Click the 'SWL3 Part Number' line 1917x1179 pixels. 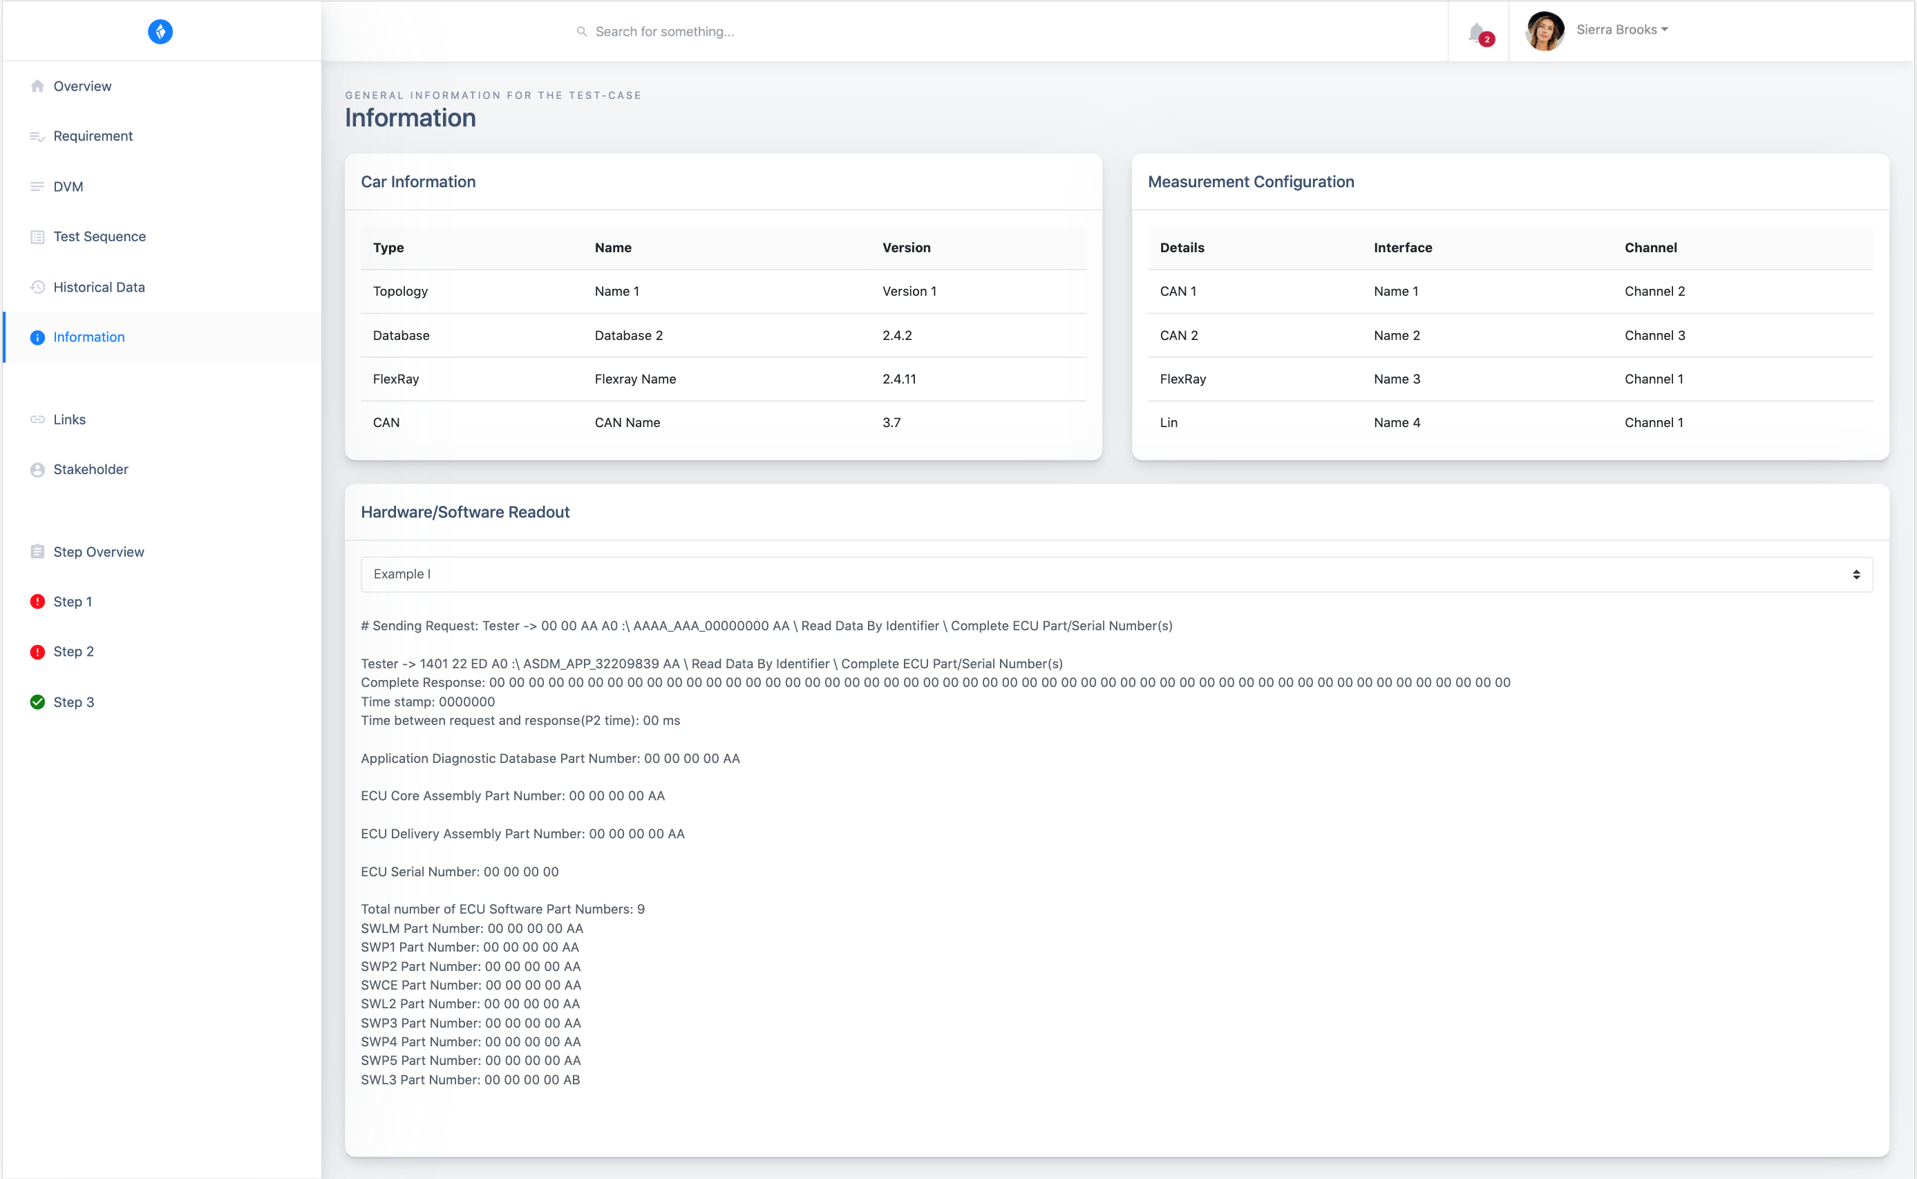pos(470,1080)
